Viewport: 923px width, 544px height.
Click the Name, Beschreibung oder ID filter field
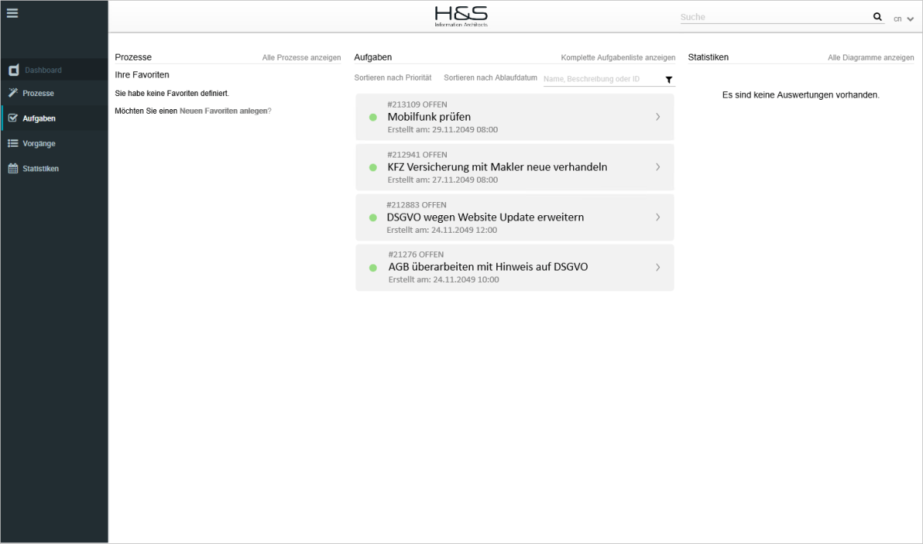point(602,79)
